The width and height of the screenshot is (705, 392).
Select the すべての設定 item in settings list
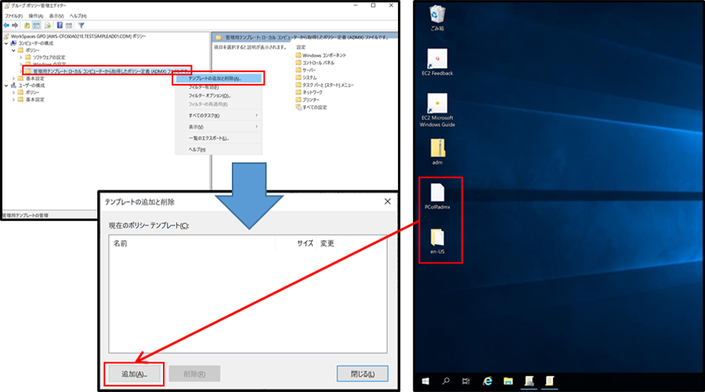pyautogui.click(x=311, y=107)
